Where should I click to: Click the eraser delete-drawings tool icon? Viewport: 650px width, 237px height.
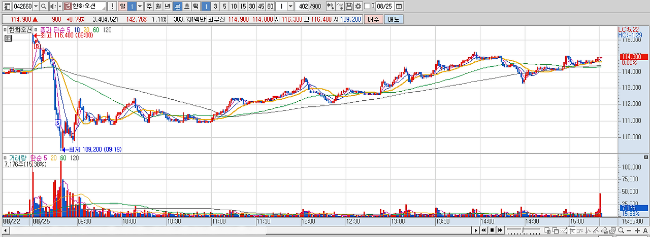pyautogui.click(x=604, y=230)
